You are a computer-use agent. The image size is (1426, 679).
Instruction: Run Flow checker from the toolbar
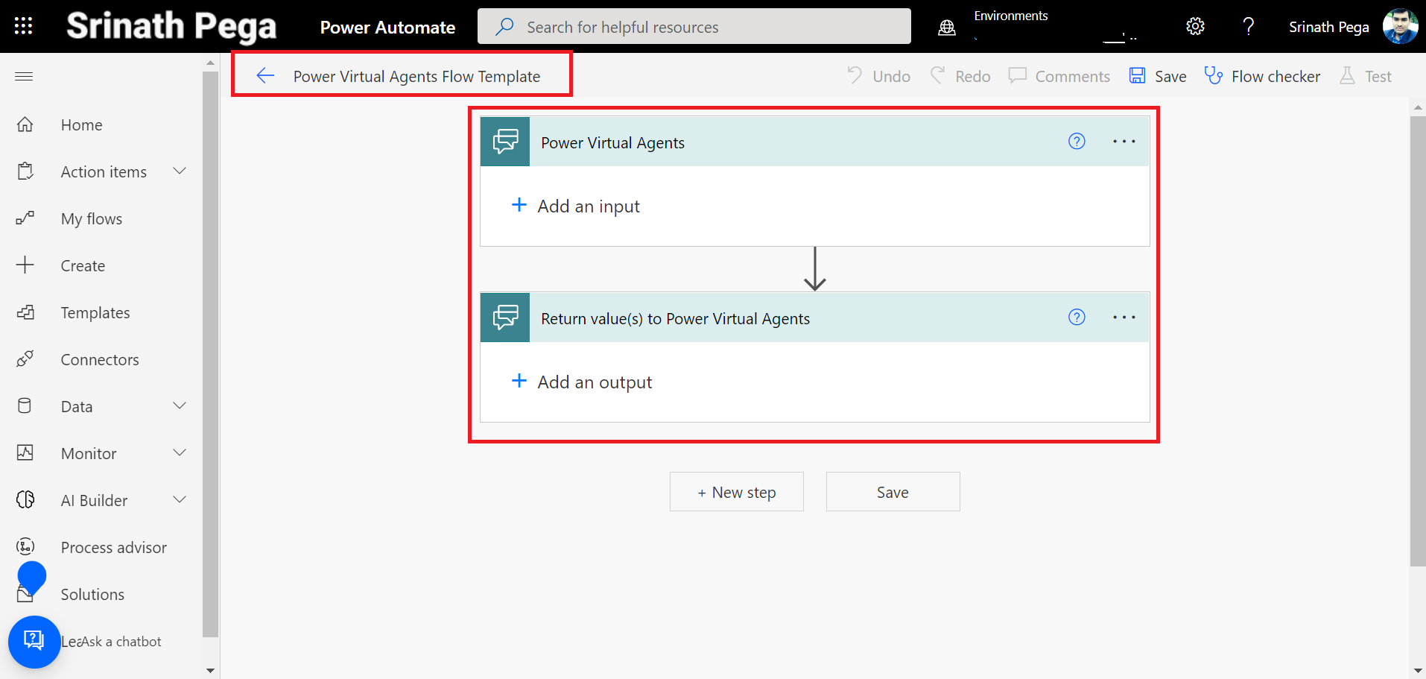coord(1262,76)
